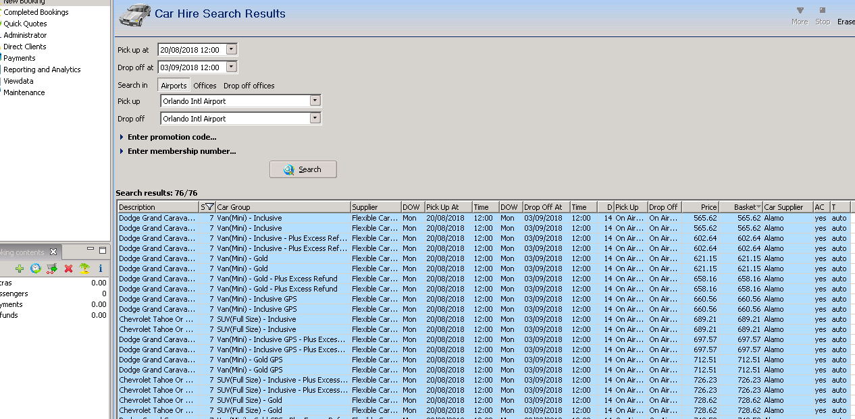855x419 pixels.
Task: Close the Booking contents panel tab
Action: (53, 252)
